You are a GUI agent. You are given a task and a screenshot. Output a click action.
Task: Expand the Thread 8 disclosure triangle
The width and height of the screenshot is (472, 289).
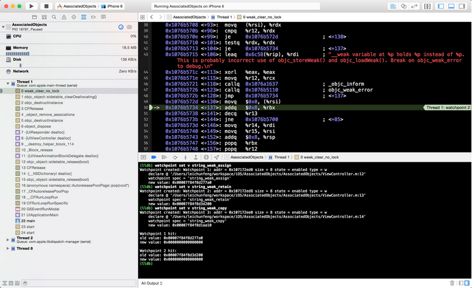(8, 249)
